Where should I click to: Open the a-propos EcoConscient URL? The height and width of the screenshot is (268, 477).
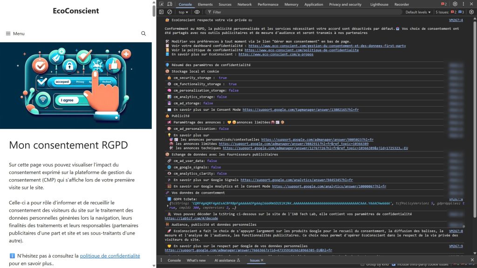pyautogui.click(x=276, y=54)
